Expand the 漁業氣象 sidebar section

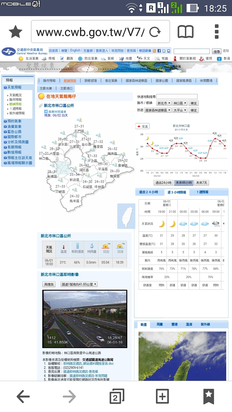point(13,126)
